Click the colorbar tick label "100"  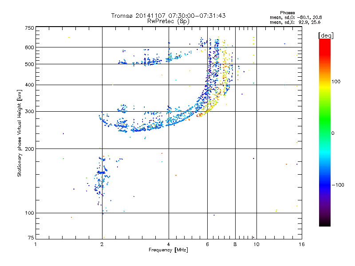click(x=336, y=82)
